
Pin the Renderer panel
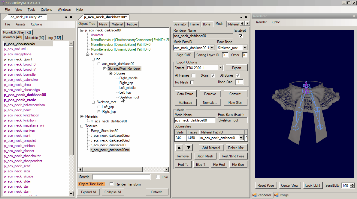354,16
